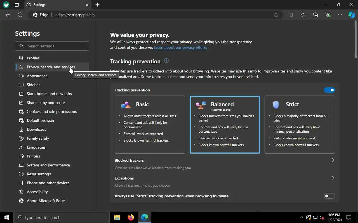Screen dimensions: 358x223
Task: Open Languages settings
Action: (x=52, y=147)
